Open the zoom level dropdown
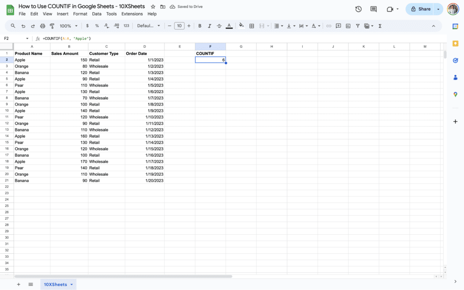Viewport: 464px width, 290px height. pos(68,26)
